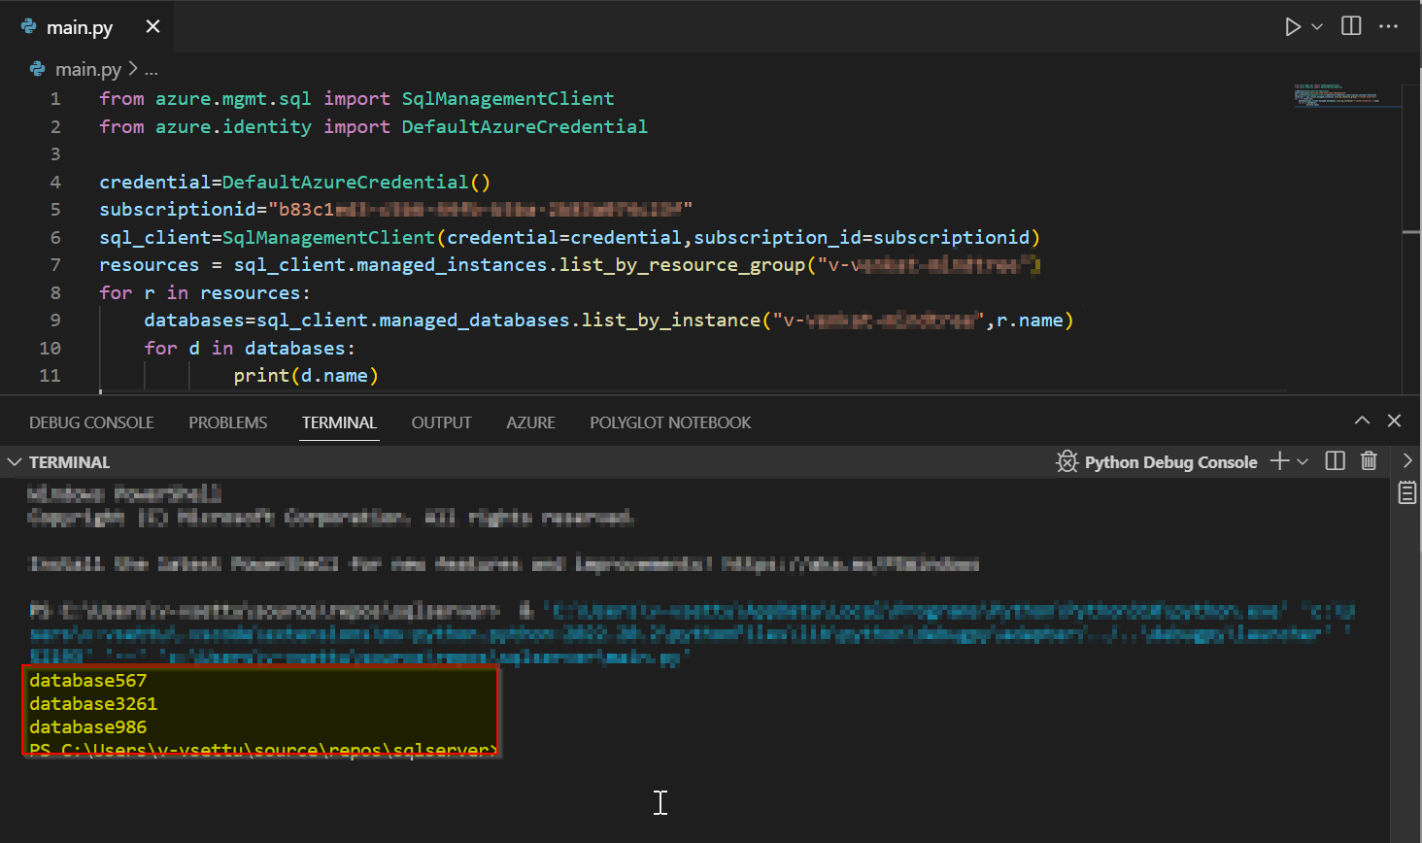Click the debug bug icon in terminal header
Image resolution: width=1422 pixels, height=843 pixels.
point(1066,461)
